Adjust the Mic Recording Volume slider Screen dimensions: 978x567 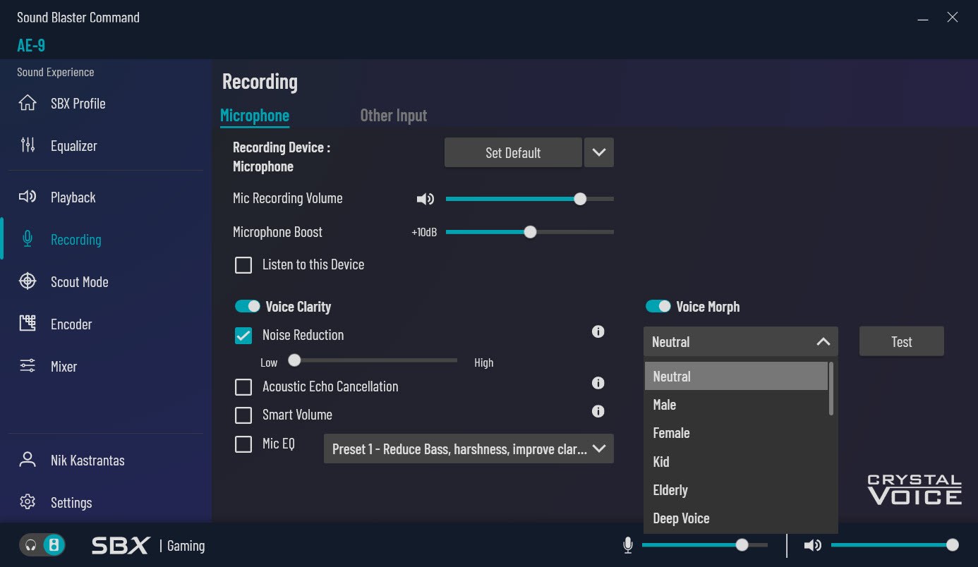click(530, 200)
